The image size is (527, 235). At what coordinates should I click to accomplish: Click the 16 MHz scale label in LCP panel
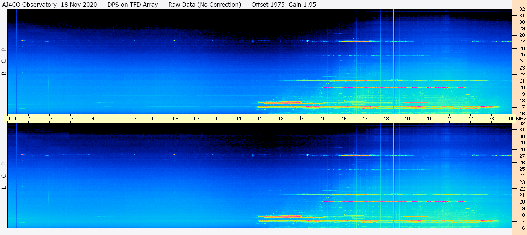522,228
